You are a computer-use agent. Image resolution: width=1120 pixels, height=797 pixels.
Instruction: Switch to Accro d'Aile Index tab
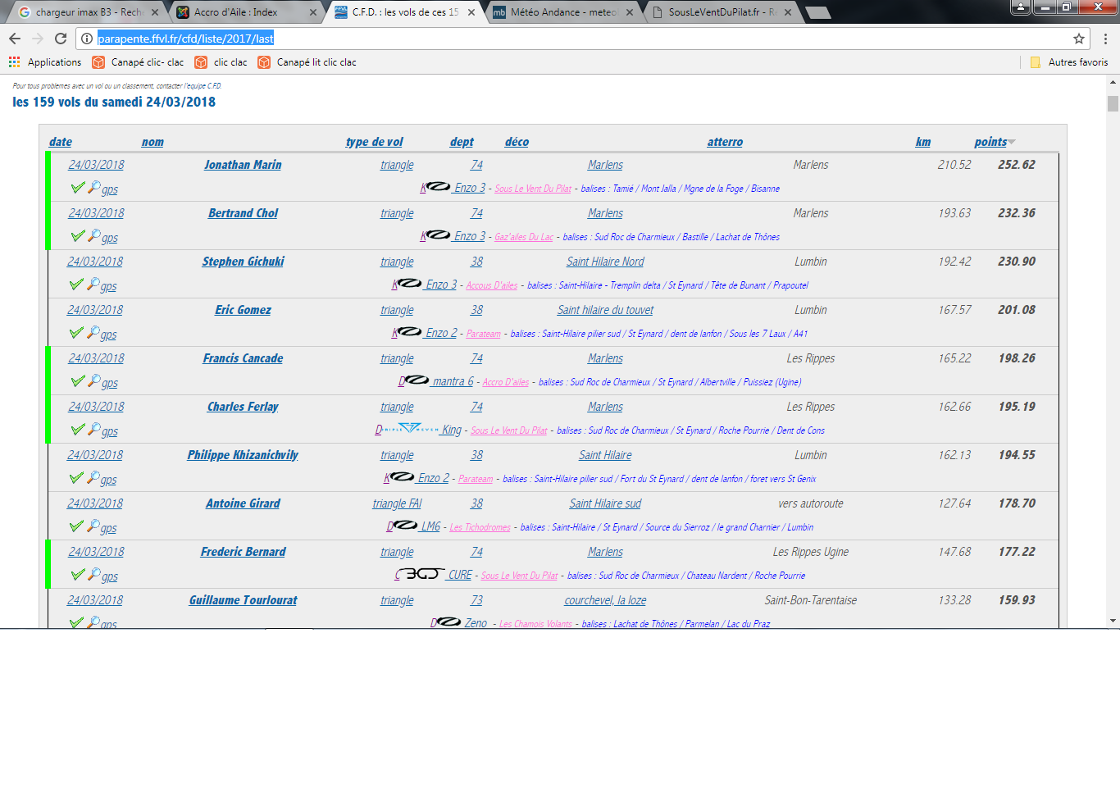coord(236,12)
